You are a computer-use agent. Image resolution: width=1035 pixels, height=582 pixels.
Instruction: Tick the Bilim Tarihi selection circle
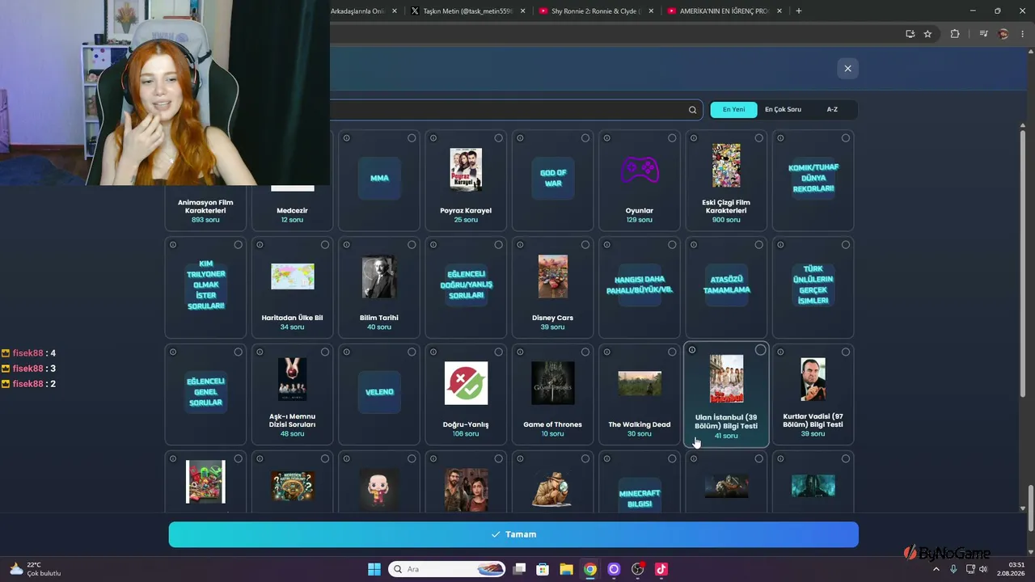point(412,245)
